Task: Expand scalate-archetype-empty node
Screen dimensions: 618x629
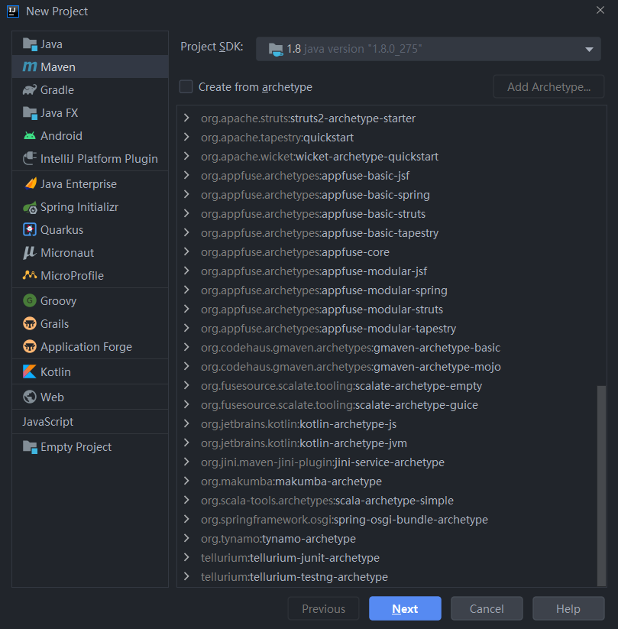Action: pyautogui.click(x=186, y=385)
